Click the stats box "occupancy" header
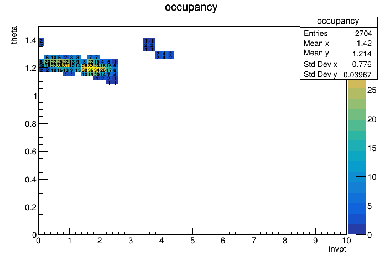Screen dimensions: 385x261 tap(338, 22)
